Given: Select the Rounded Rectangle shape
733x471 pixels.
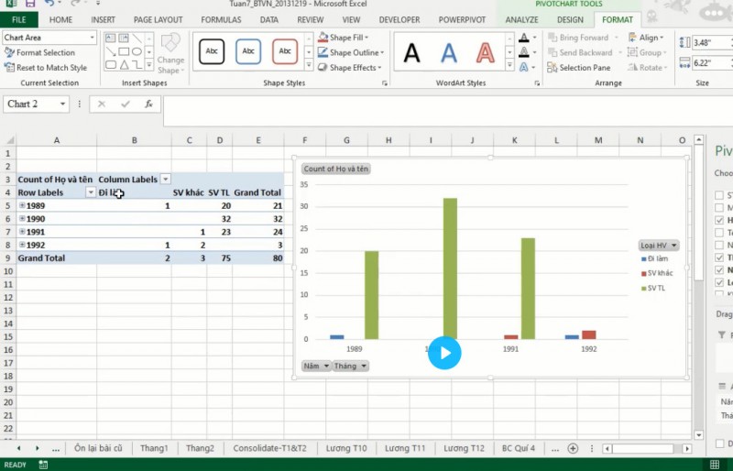Looking at the screenshot, I should [110, 64].
